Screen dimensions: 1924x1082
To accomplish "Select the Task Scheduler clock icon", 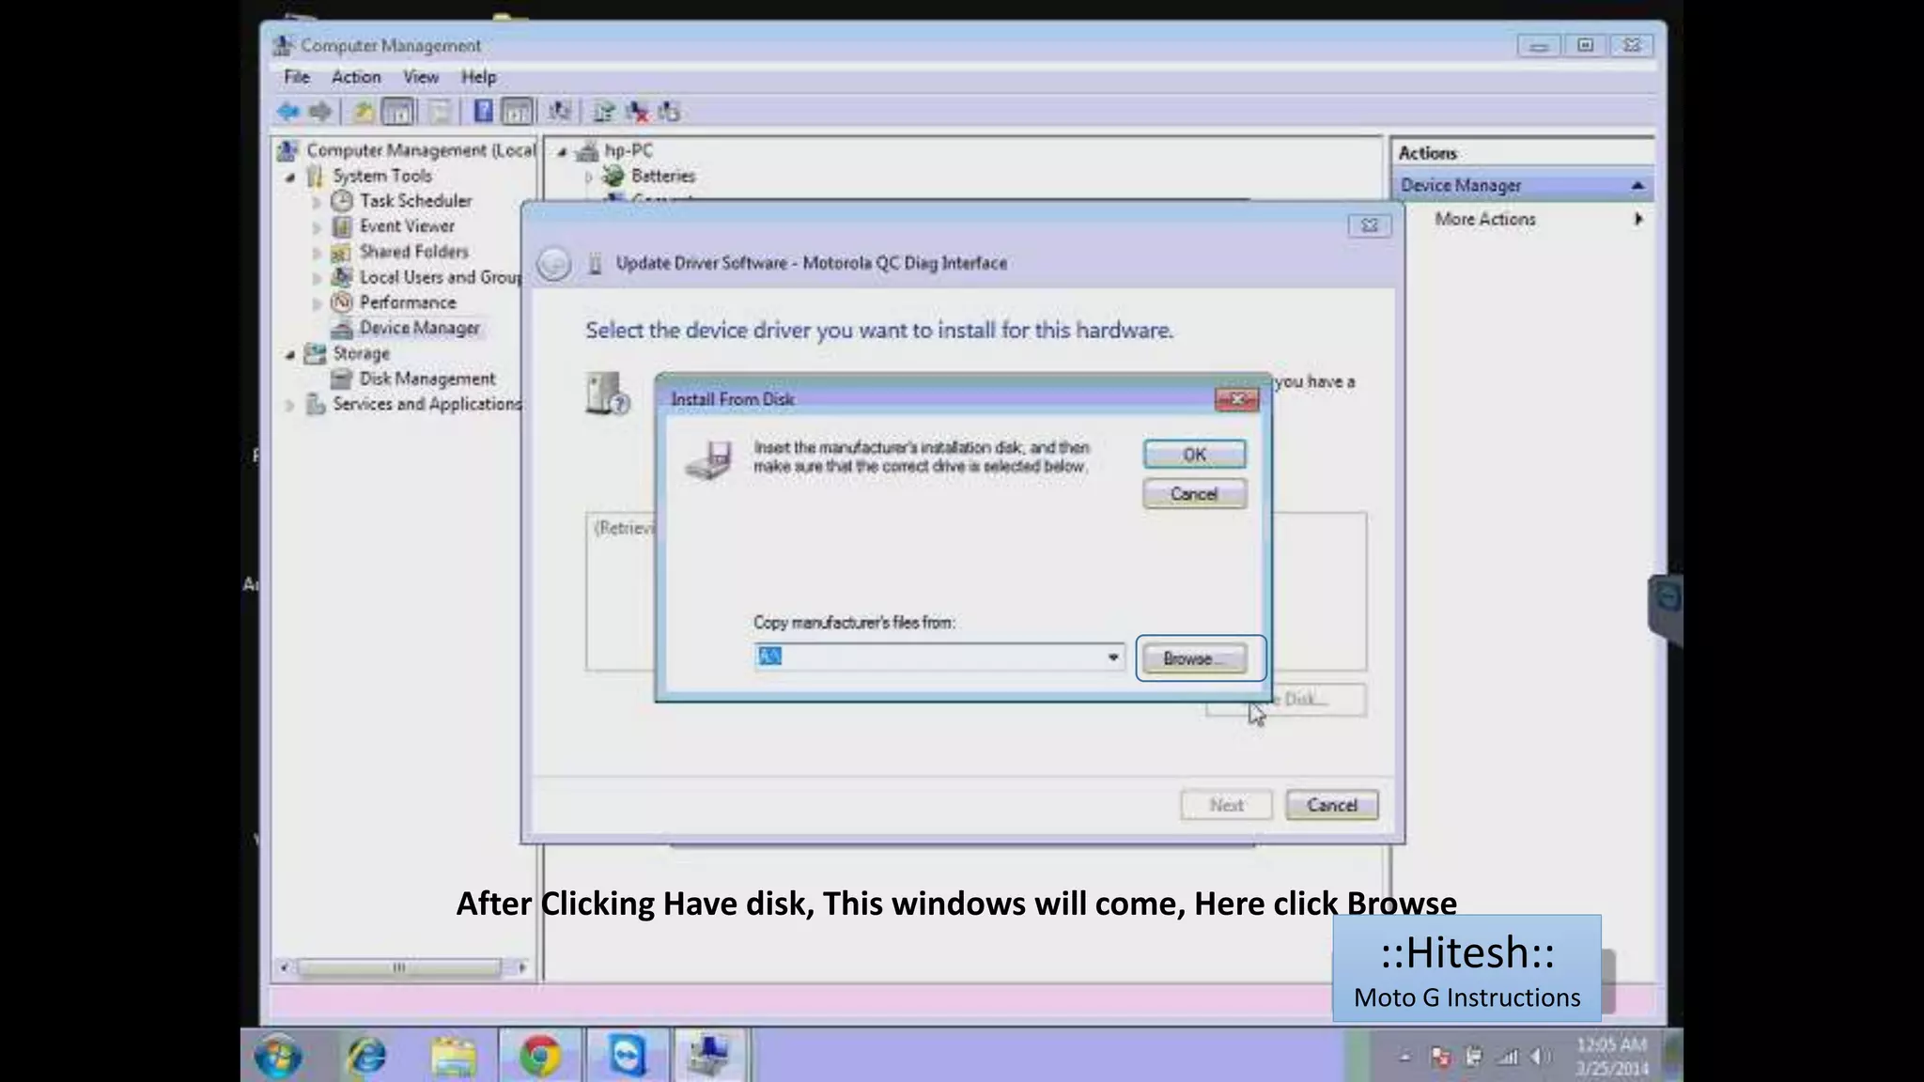I will pos(342,201).
